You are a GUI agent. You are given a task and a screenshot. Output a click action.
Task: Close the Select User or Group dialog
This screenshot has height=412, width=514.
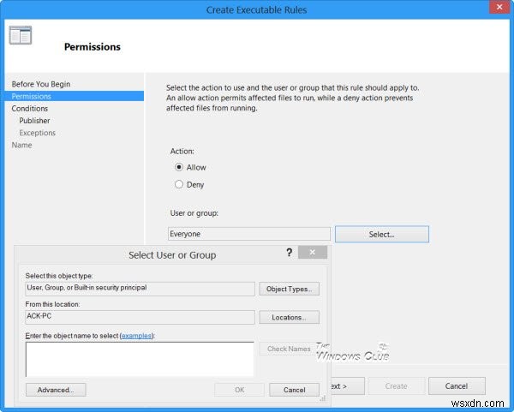pyautogui.click(x=313, y=252)
